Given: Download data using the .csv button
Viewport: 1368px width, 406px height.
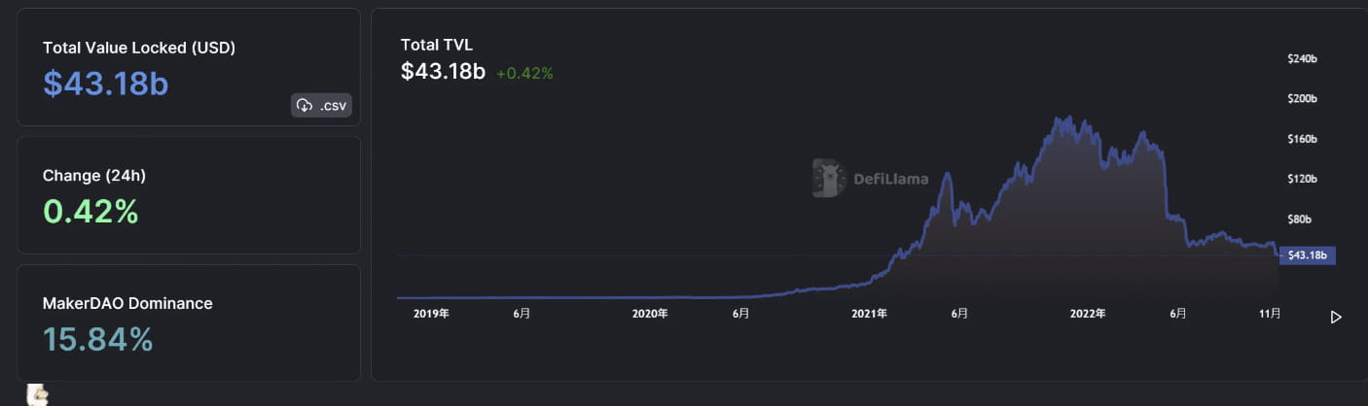Looking at the screenshot, I should click(x=321, y=105).
